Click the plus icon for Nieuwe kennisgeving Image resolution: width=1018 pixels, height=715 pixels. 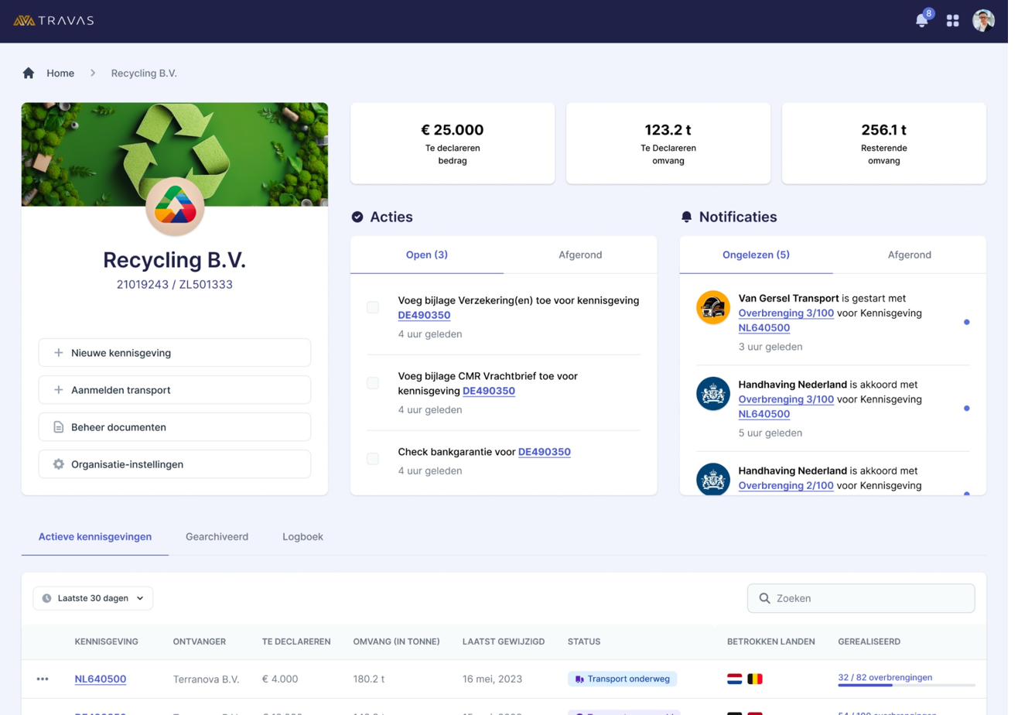[x=59, y=356]
